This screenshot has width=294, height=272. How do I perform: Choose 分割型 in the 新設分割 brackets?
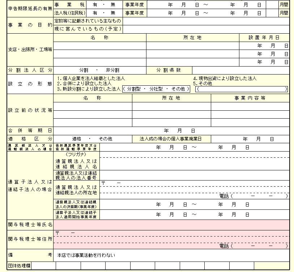(x=134, y=89)
